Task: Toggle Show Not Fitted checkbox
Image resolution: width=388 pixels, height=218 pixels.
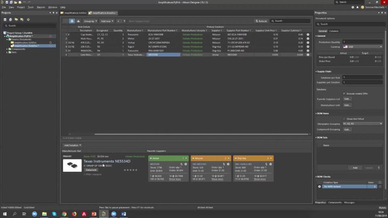Action: 344,119
